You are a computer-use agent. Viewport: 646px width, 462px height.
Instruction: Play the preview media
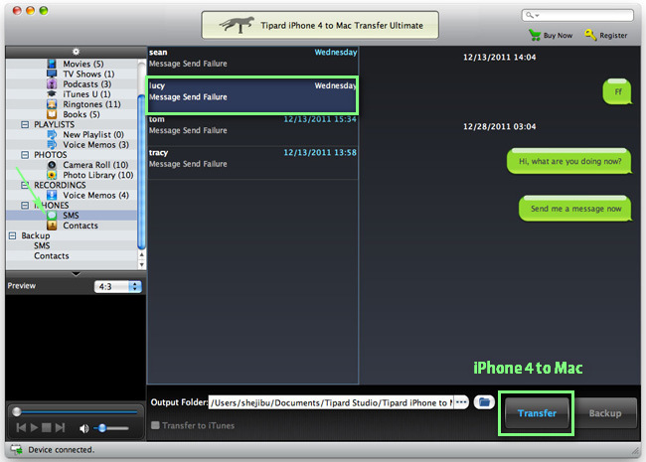tap(34, 428)
